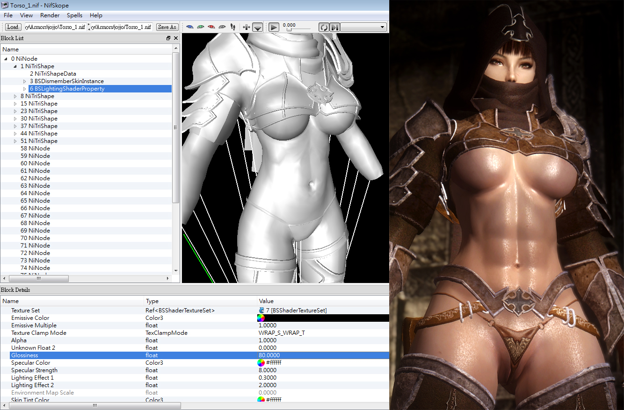Follow the 7 BSShaderTextureSet reference link icon
Image resolution: width=624 pixels, height=410 pixels.
click(261, 311)
